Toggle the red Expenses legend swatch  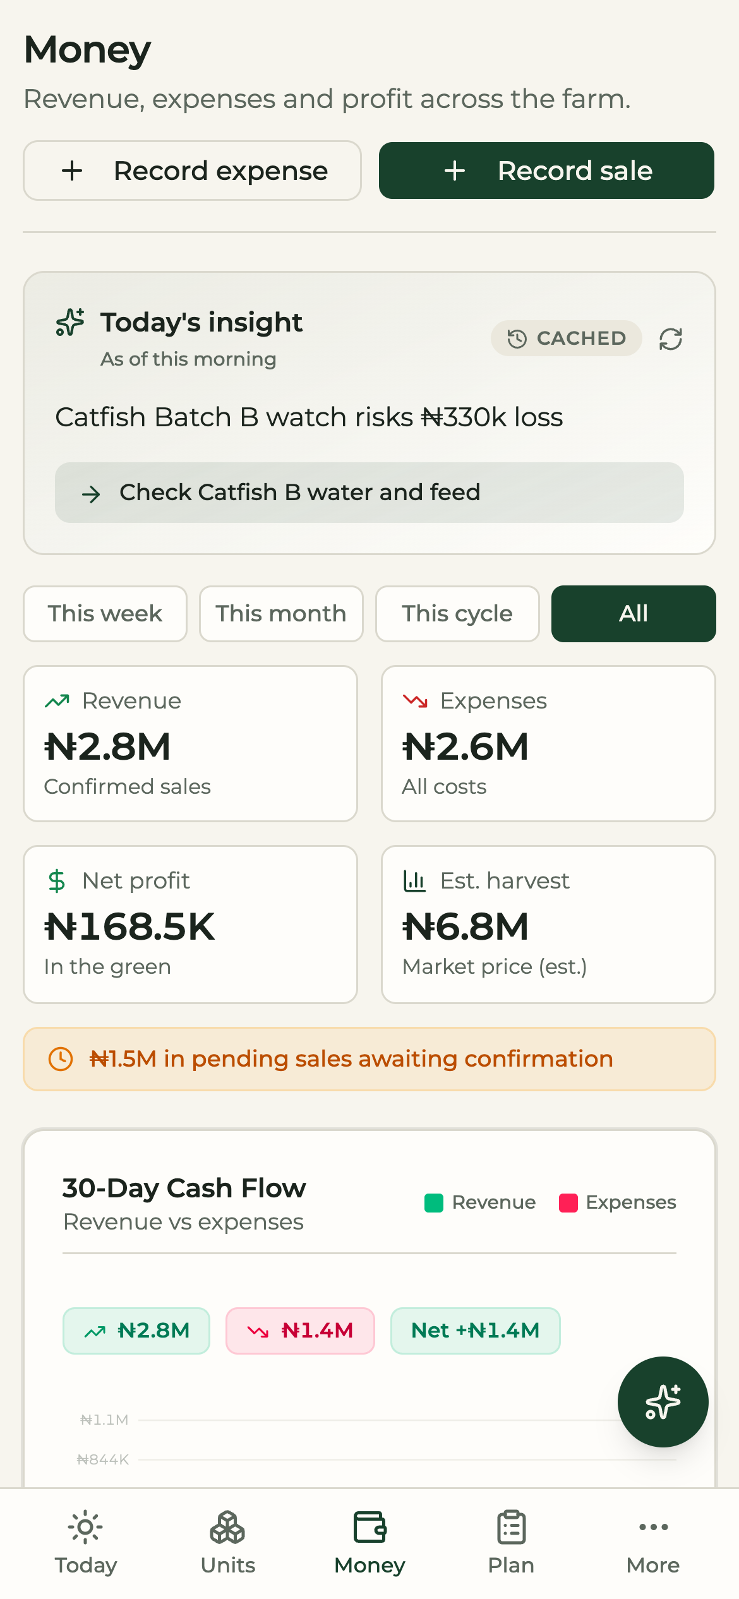pyautogui.click(x=568, y=1203)
